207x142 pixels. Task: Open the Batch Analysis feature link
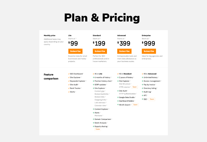(x=101, y=123)
